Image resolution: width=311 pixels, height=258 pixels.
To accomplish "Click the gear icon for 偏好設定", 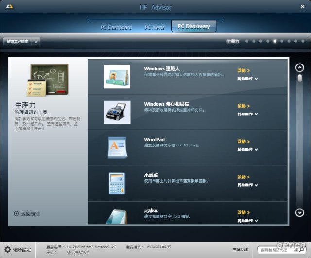I will click(8, 249).
